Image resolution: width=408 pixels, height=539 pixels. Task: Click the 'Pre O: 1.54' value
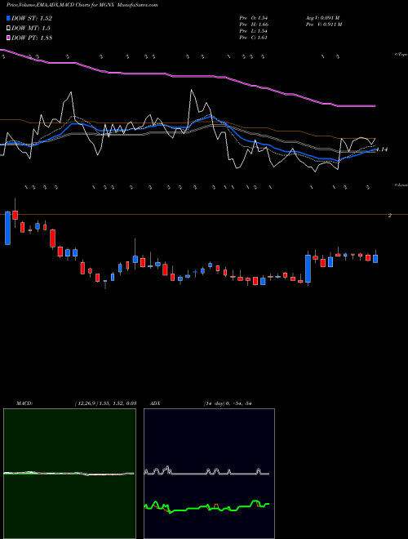(x=254, y=18)
